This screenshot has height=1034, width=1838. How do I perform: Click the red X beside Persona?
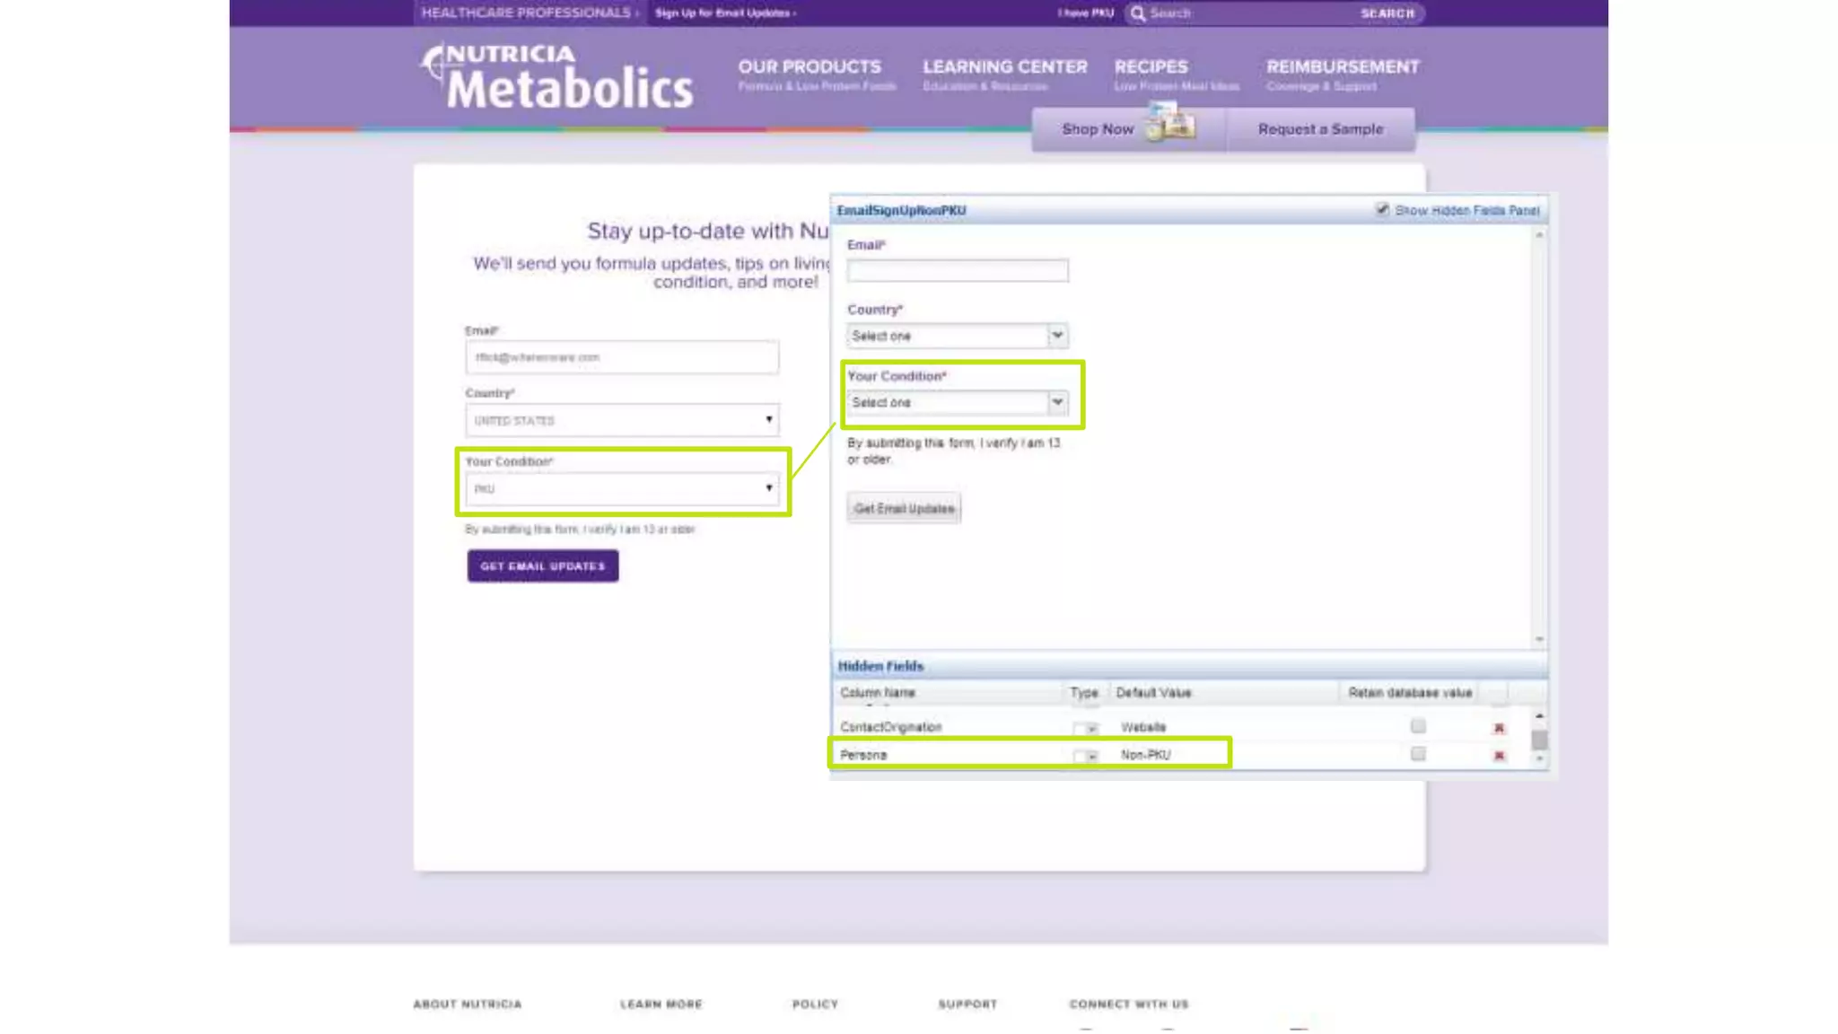pos(1498,756)
